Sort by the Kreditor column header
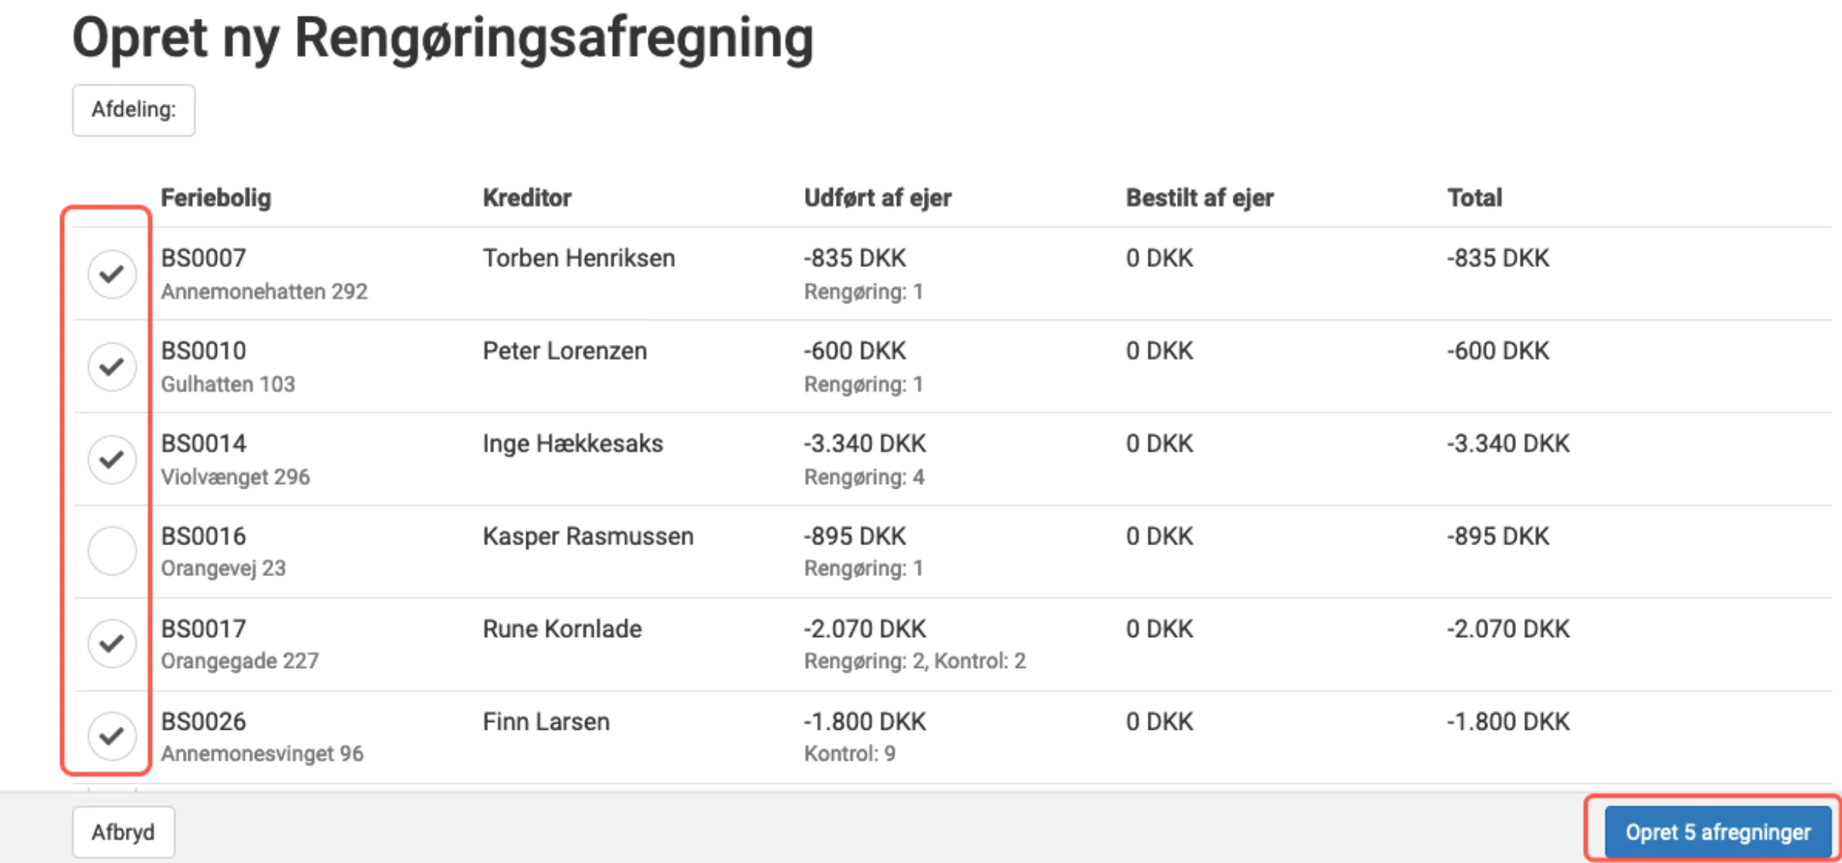 pyautogui.click(x=527, y=197)
